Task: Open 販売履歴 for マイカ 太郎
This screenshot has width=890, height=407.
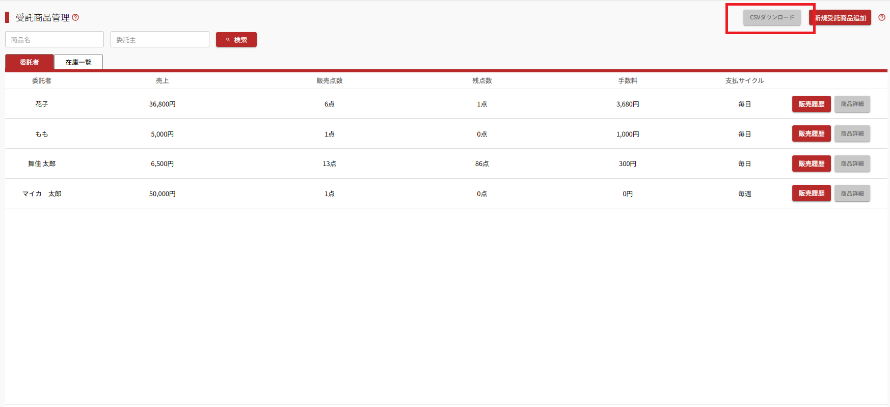Action: pyautogui.click(x=811, y=194)
